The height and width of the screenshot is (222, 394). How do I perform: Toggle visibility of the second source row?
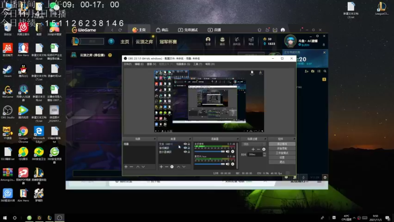coord(185,148)
